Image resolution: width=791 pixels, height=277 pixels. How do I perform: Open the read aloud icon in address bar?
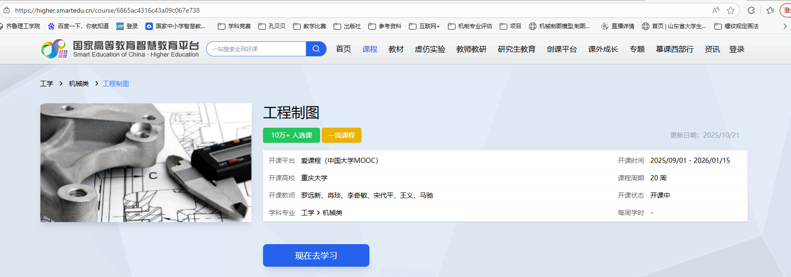(x=716, y=10)
